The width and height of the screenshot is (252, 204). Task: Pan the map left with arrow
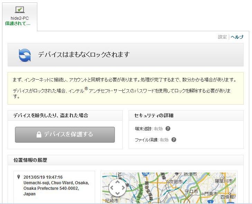(x=112, y=188)
